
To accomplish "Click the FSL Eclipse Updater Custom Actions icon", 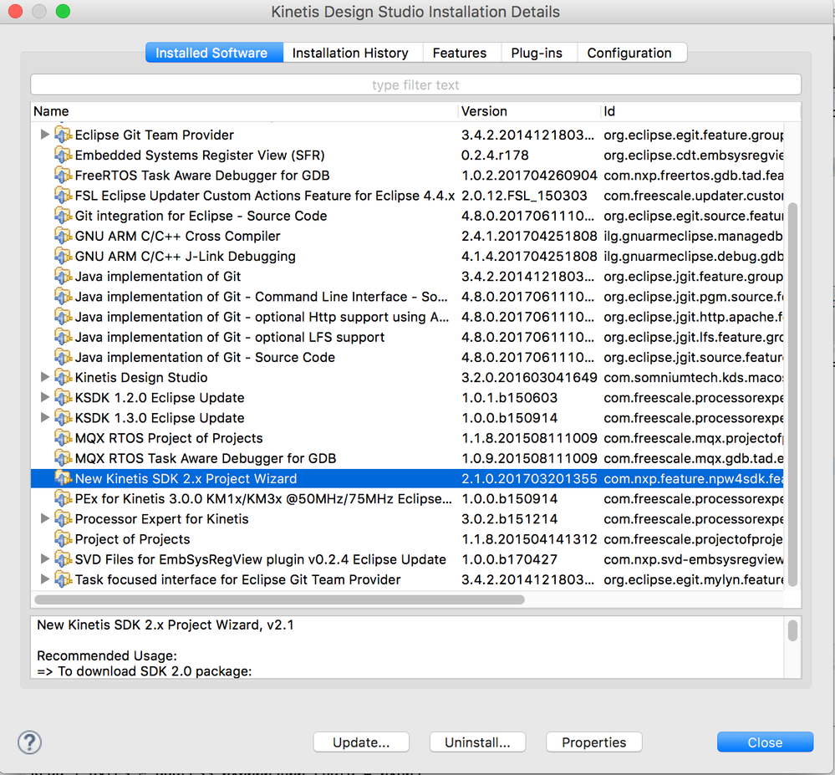I will click(63, 196).
